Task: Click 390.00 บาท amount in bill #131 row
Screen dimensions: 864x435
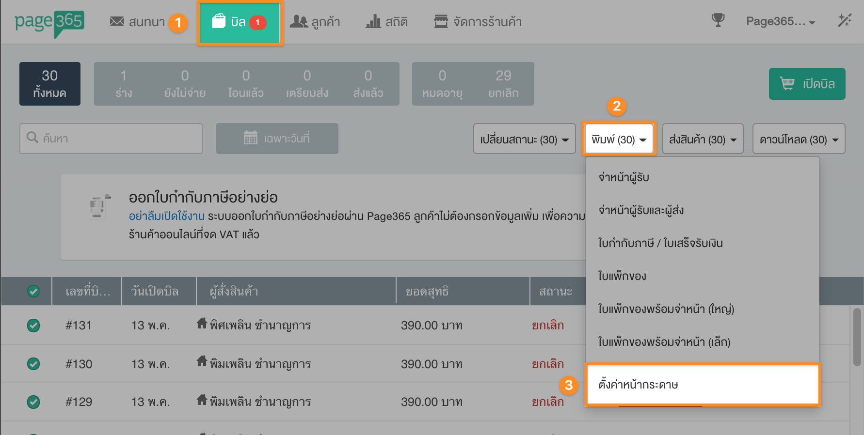Action: [432, 325]
